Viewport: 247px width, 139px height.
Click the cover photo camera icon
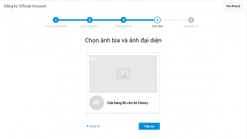[94, 59]
